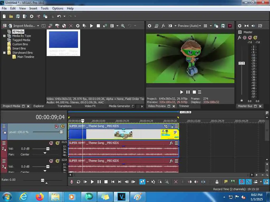Insert a marker with yellow flag icon
This screenshot has height=202, width=270.
226,182
